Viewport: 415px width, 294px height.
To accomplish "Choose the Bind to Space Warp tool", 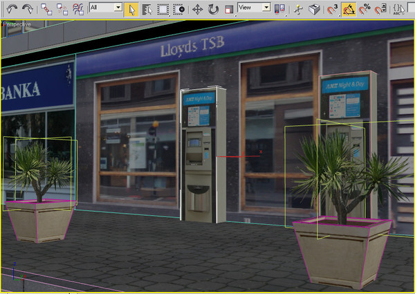I will pos(78,10).
